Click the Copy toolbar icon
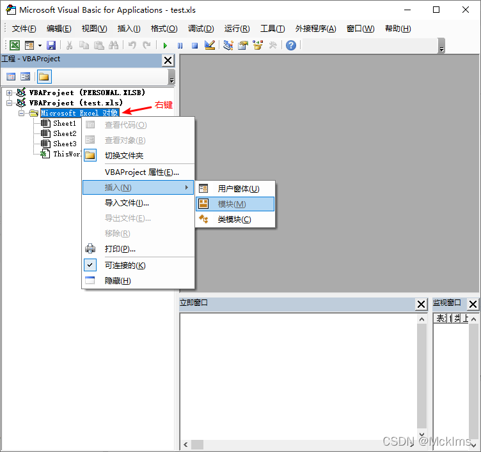481x452 pixels. (84, 45)
